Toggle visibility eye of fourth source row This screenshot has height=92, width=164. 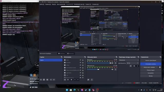click(80, 68)
